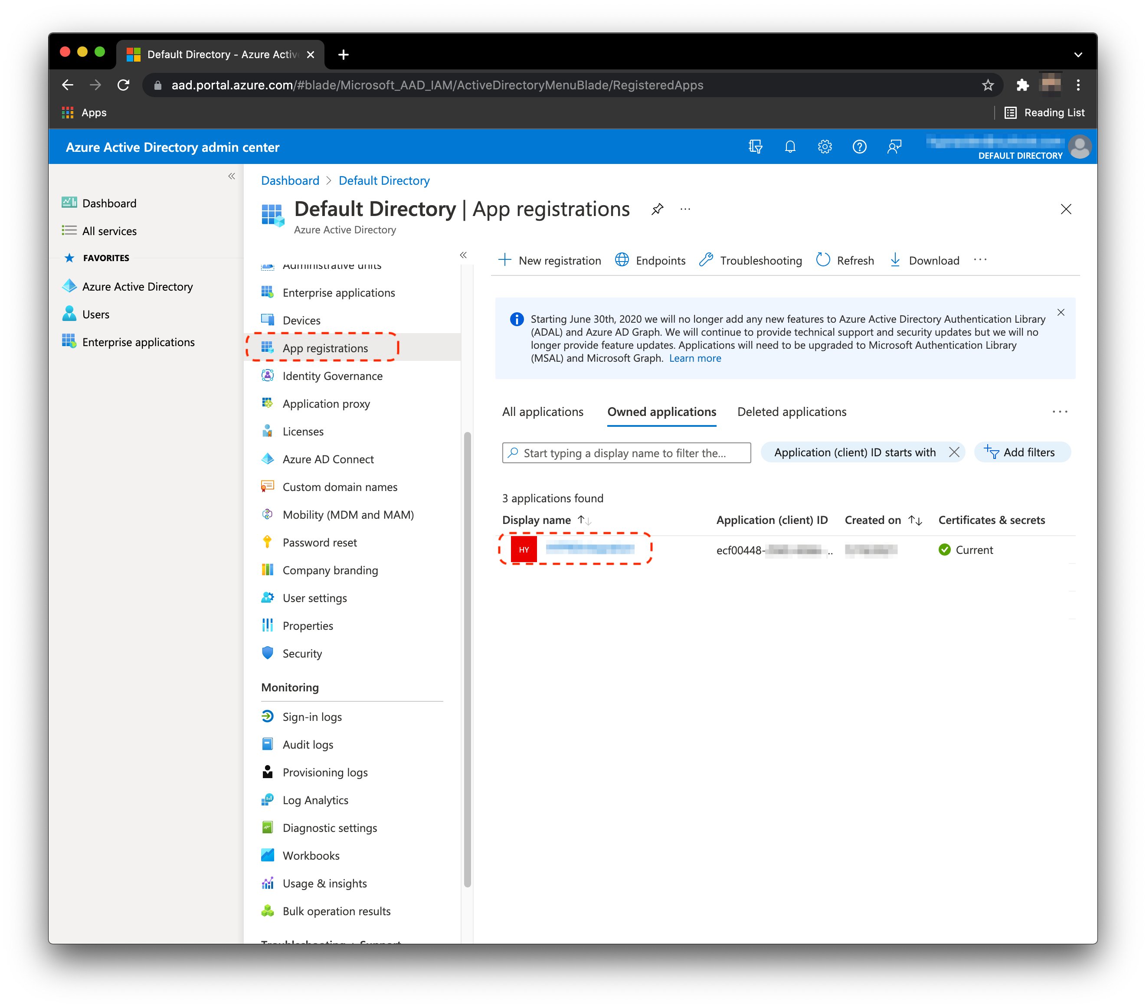Click the display name filter field
Viewport: 1146px width, 1008px height.
[626, 453]
